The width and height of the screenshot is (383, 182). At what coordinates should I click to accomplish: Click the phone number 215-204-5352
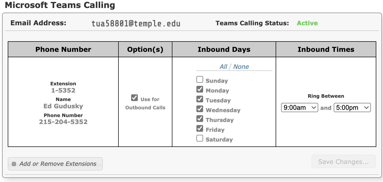click(63, 122)
